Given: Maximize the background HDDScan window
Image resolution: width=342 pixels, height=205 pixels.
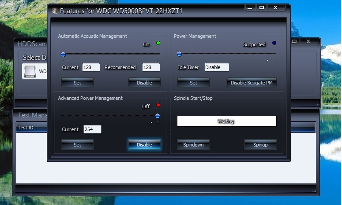Looking at the screenshot, I should coord(294,41).
